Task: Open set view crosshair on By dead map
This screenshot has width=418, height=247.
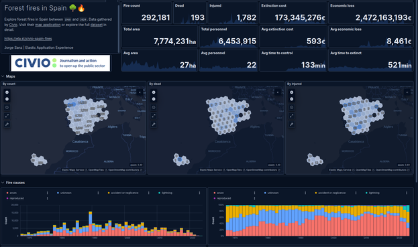Action: coord(154,107)
